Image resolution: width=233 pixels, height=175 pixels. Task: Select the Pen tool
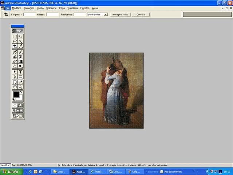tap(15, 77)
